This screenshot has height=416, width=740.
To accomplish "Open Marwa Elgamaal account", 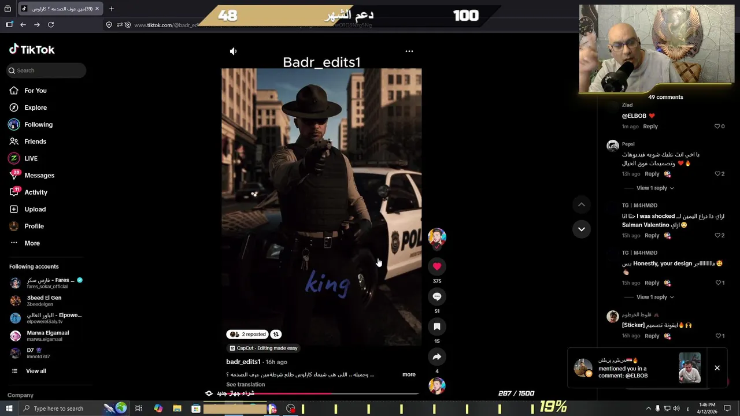I will 39,336.
